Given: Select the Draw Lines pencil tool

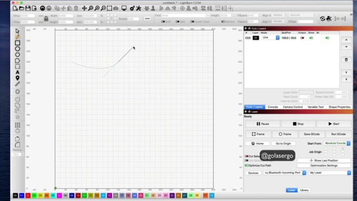Looking at the screenshot, I should coord(18,37).
